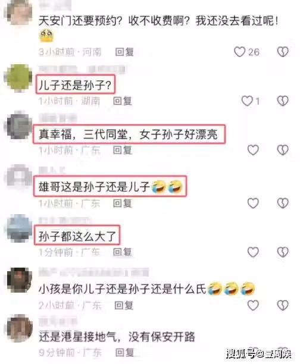Open the green avatar beside 儿子还是孙子
The height and width of the screenshot is (364, 300).
[x=19, y=77]
